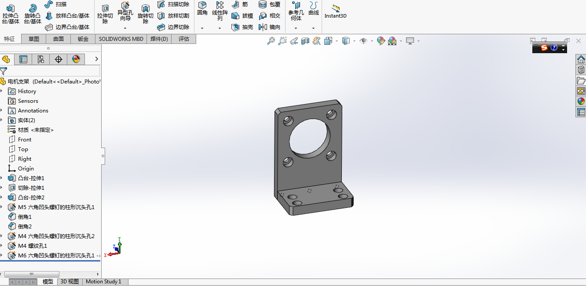Toggle the hide/show items eye icon
The height and width of the screenshot is (286, 586).
363,41
